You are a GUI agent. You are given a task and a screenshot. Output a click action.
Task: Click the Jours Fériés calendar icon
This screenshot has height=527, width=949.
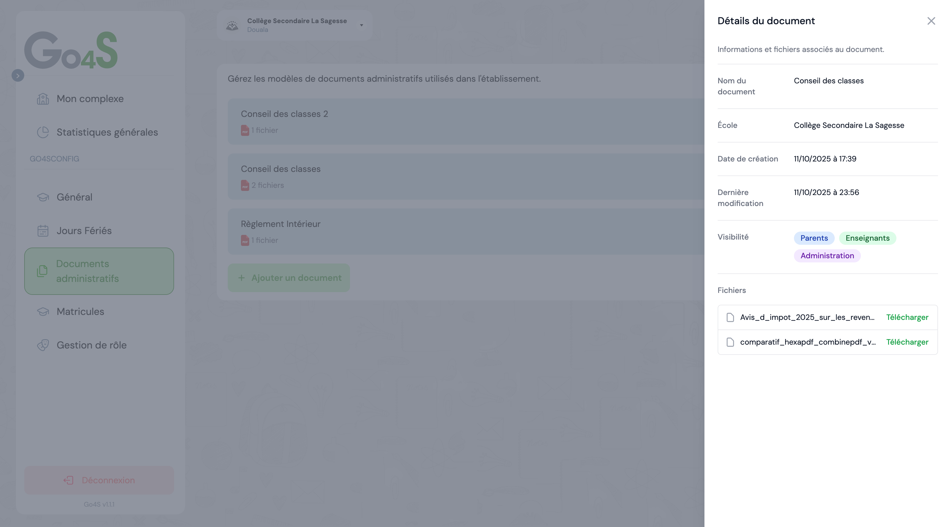(43, 231)
